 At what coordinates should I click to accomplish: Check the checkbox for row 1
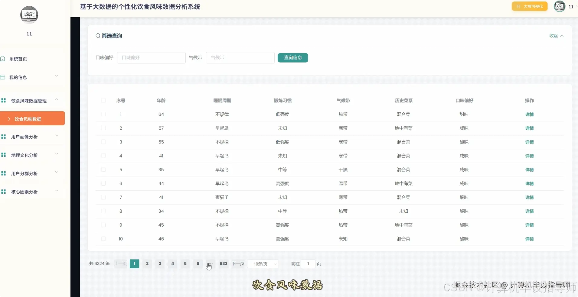pyautogui.click(x=103, y=114)
